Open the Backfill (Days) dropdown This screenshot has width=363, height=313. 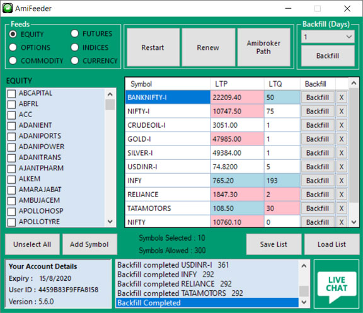coord(328,37)
